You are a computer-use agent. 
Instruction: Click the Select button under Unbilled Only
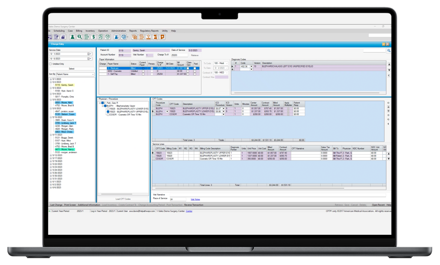pyautogui.click(x=71, y=69)
